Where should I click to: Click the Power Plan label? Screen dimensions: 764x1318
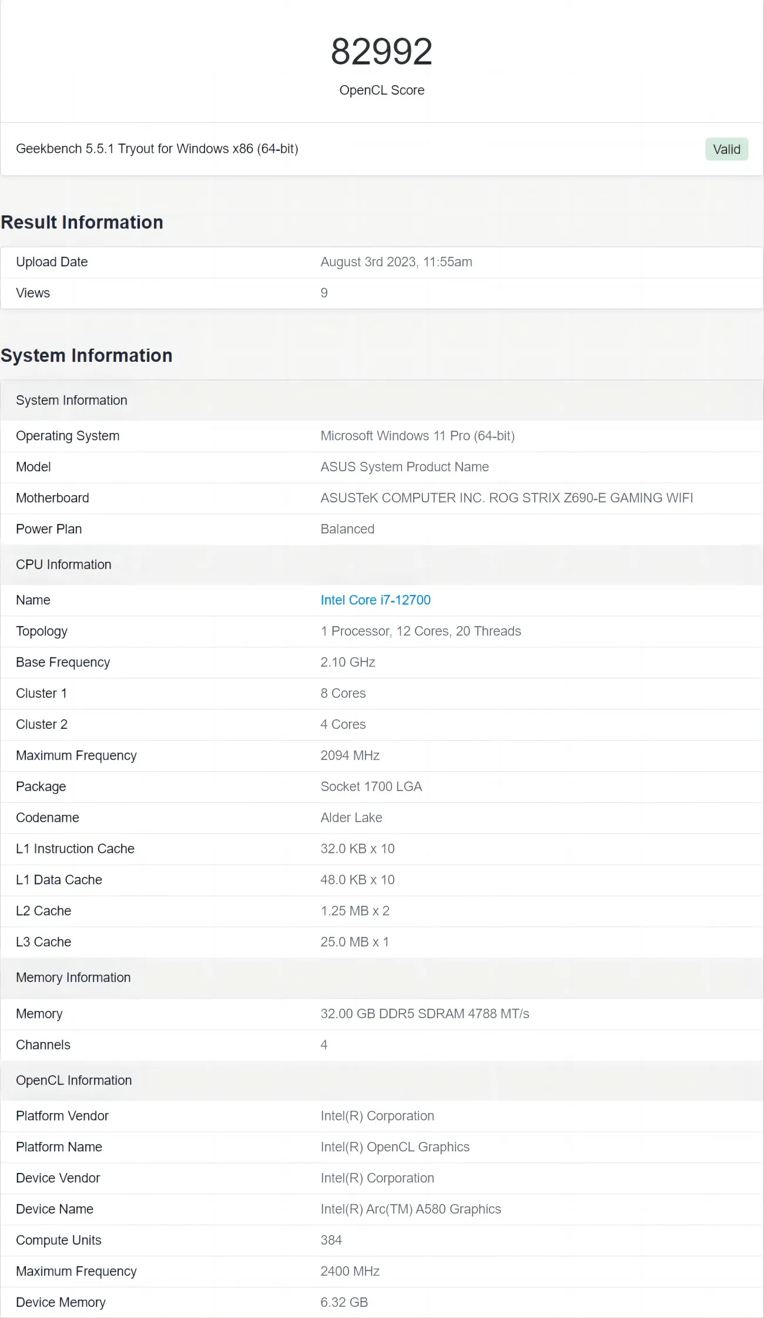click(49, 529)
